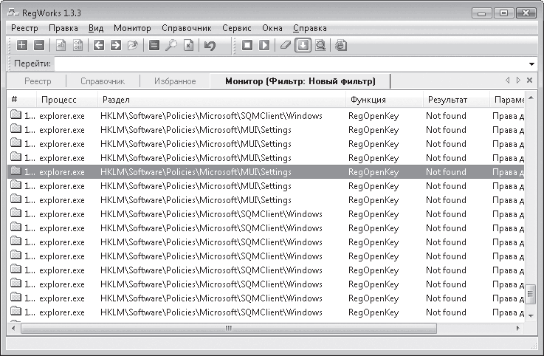Start monitoring with the play icon
Viewport: 544px width, 356px height.
(264, 46)
